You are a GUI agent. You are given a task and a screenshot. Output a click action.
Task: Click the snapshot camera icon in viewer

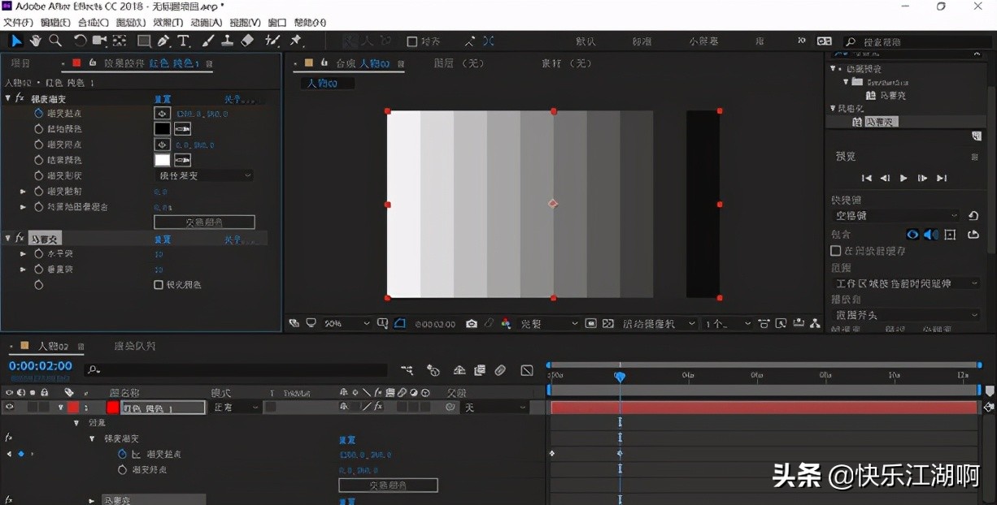(x=472, y=323)
